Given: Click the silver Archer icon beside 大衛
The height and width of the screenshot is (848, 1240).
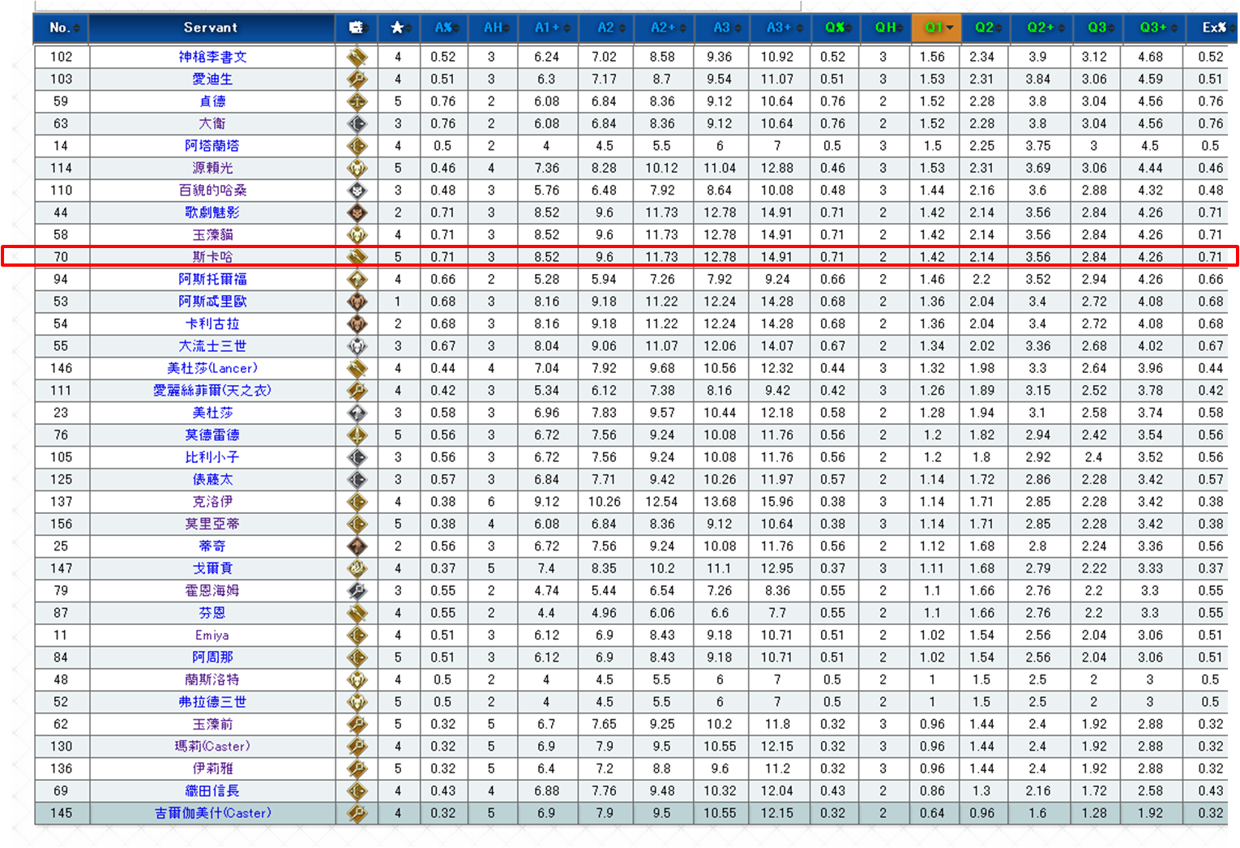Looking at the screenshot, I should tap(357, 123).
